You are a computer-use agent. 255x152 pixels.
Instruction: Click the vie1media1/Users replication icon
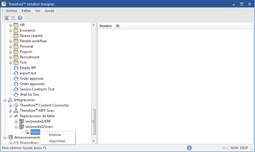point(22,127)
